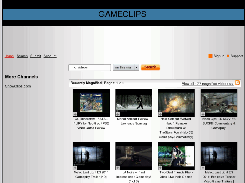Click the 'Recently Magnified' heading text
The image size is (245, 183).
point(86,83)
